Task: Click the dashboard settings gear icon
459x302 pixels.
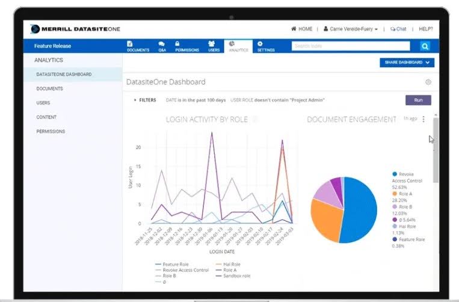Action: (x=428, y=82)
